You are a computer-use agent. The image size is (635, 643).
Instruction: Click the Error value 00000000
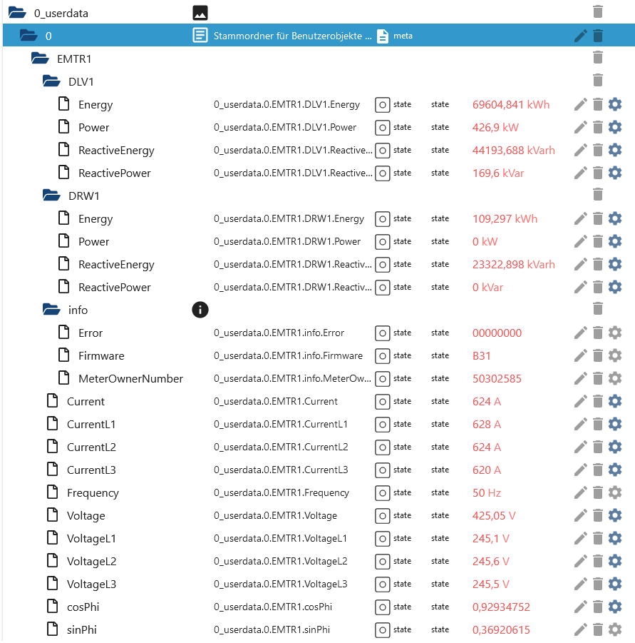(497, 333)
